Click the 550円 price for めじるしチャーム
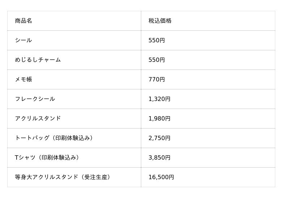 (x=208, y=60)
